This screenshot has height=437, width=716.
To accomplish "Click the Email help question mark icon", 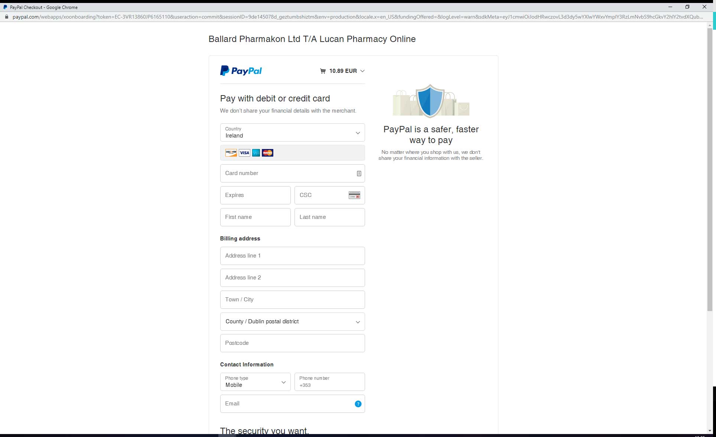I will click(x=358, y=404).
